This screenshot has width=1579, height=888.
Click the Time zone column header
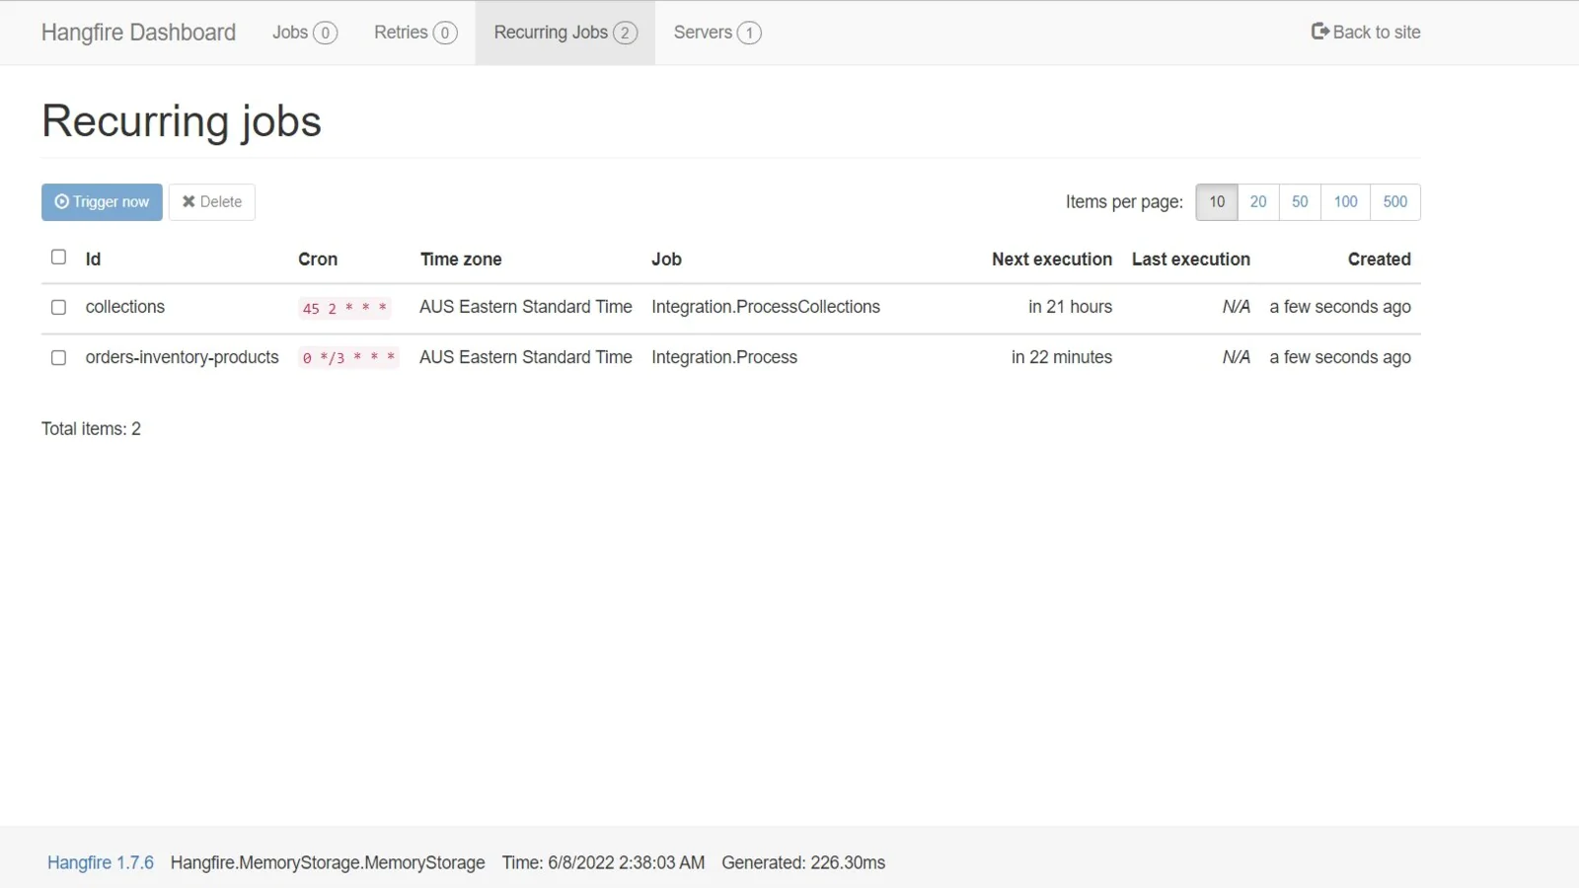click(461, 259)
